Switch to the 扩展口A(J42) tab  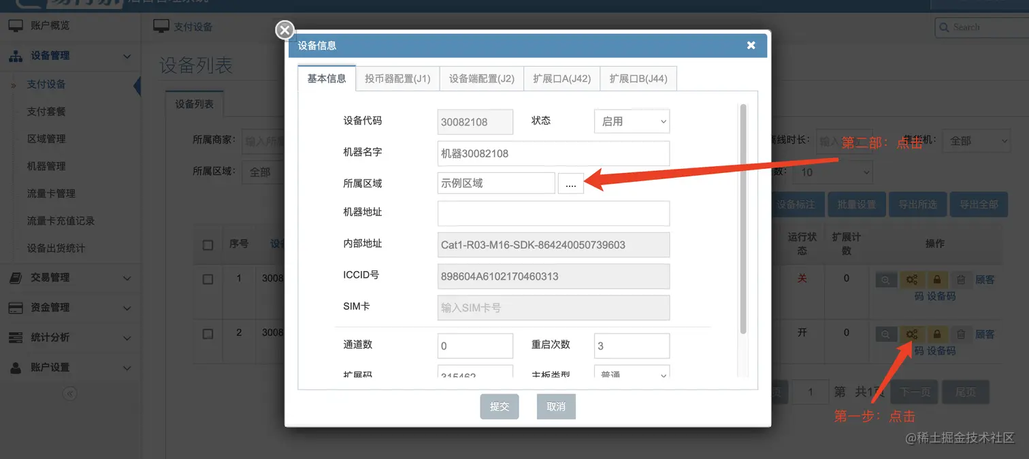561,78
